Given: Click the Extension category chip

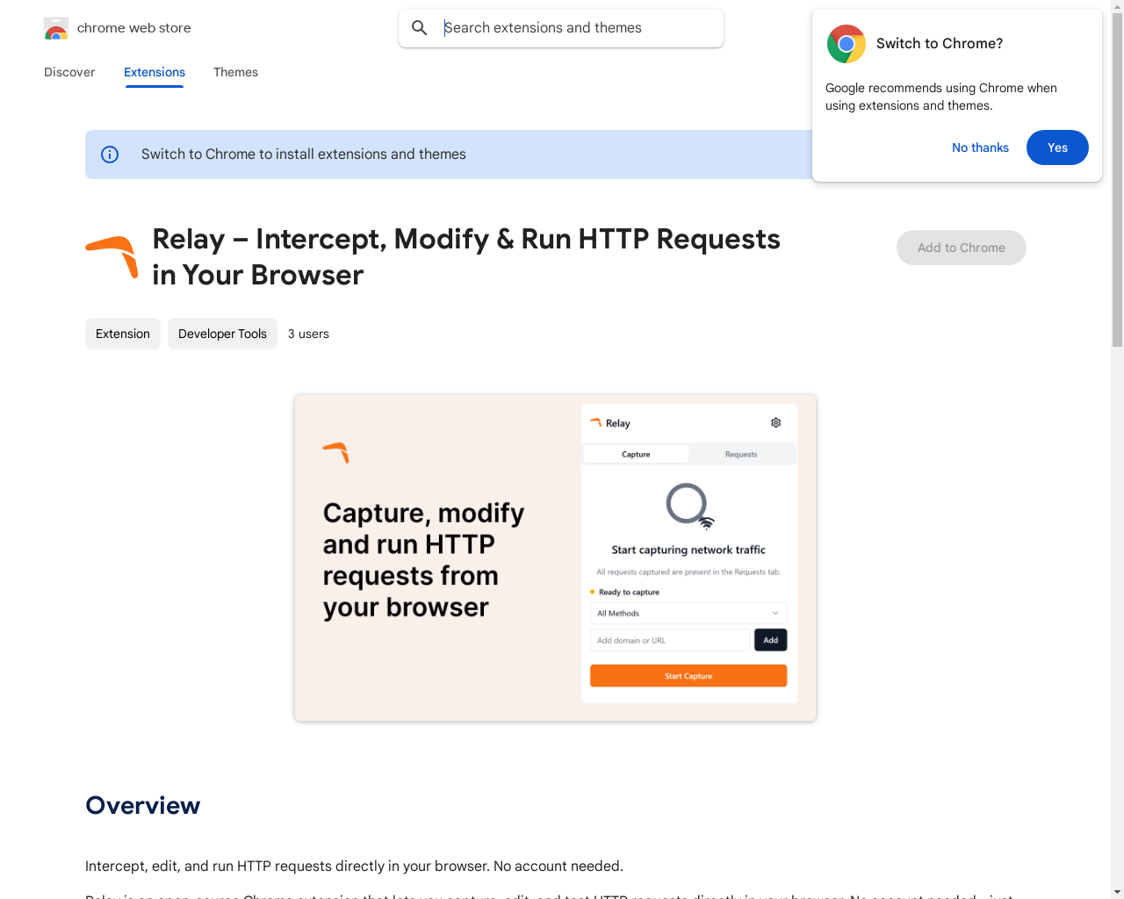Looking at the screenshot, I should 123,334.
